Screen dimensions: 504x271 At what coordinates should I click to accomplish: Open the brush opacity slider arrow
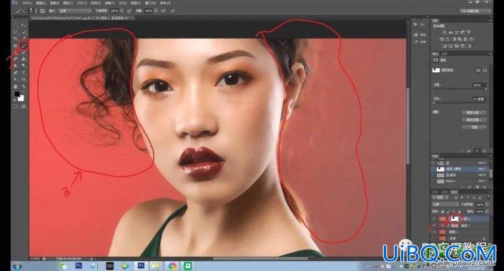(x=122, y=11)
